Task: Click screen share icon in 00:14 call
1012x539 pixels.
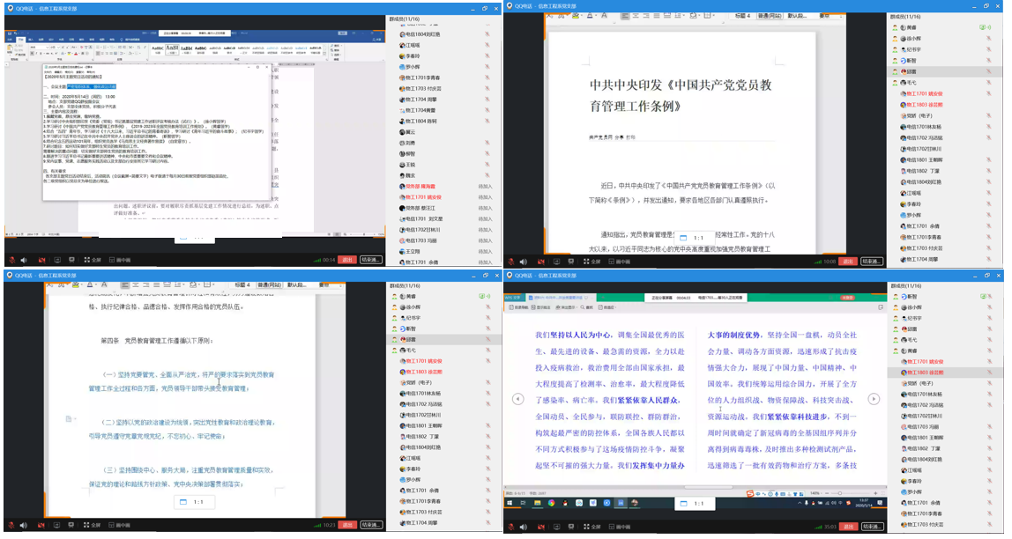Action: coord(57,261)
